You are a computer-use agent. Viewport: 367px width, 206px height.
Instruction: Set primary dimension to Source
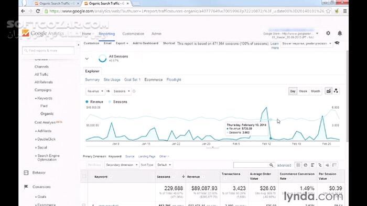pyautogui.click(x=129, y=156)
